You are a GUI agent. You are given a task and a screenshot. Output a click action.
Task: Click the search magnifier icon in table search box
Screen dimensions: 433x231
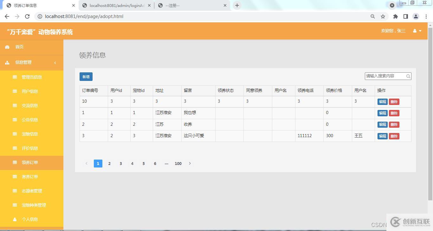[x=408, y=76]
